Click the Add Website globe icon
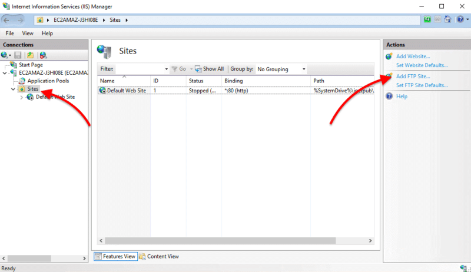The width and height of the screenshot is (471, 272). [389, 56]
